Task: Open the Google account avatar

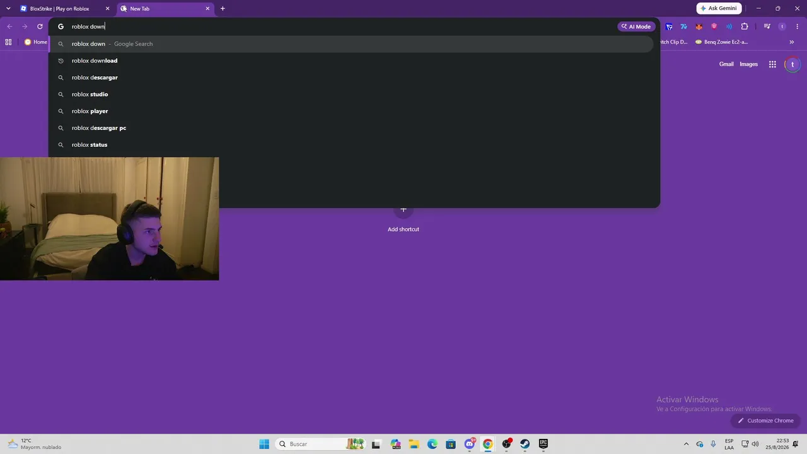Action: (792, 64)
